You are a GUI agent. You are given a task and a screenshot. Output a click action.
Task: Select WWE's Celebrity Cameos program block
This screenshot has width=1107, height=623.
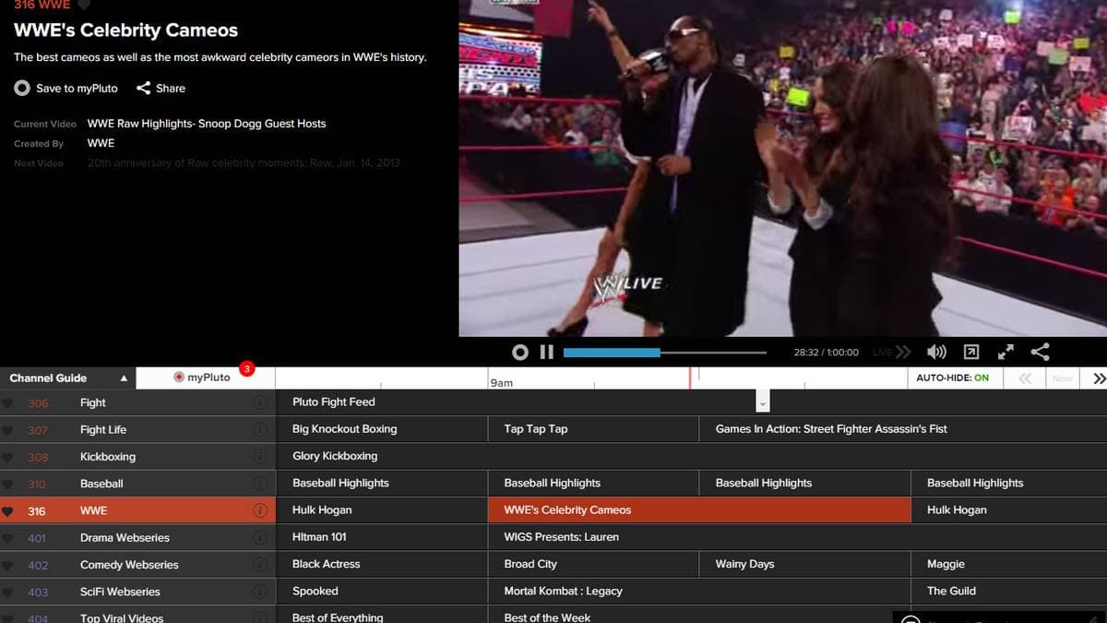(699, 510)
